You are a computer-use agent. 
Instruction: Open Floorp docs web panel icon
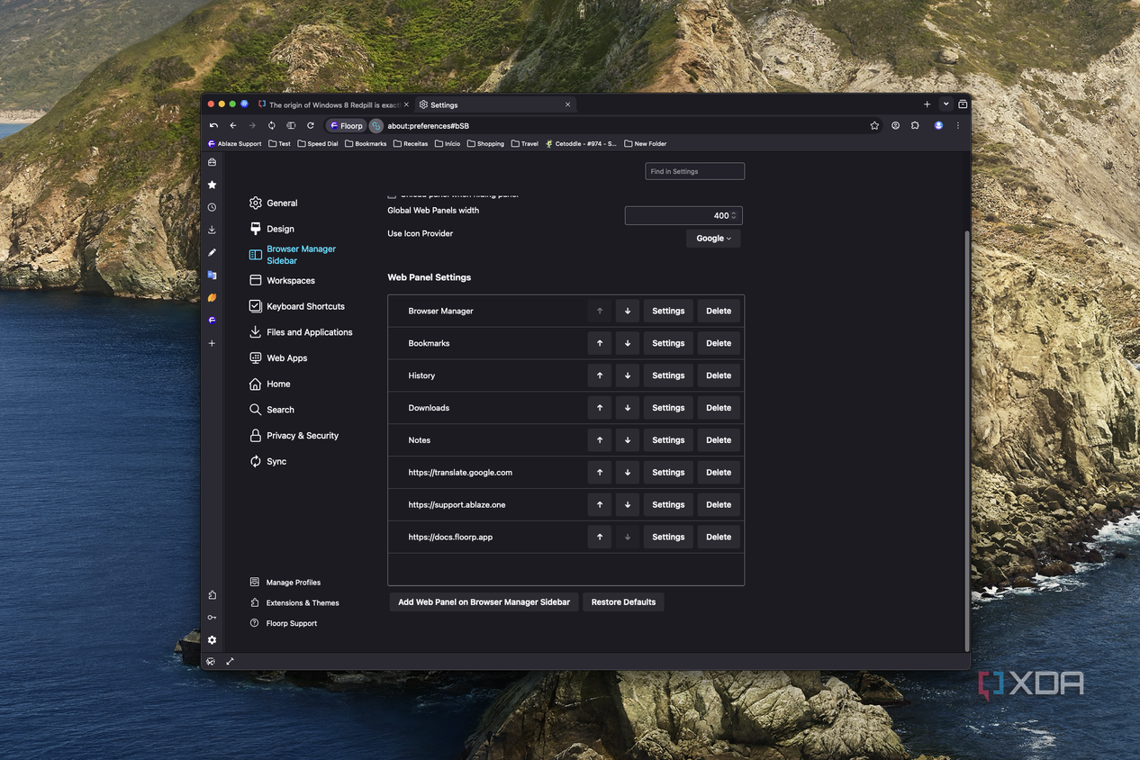coord(212,320)
